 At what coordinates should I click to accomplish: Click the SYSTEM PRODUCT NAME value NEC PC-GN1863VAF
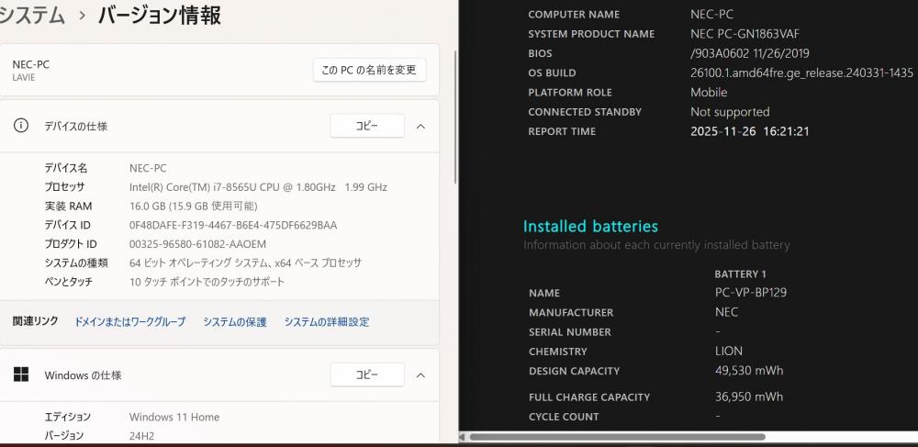[x=744, y=34]
